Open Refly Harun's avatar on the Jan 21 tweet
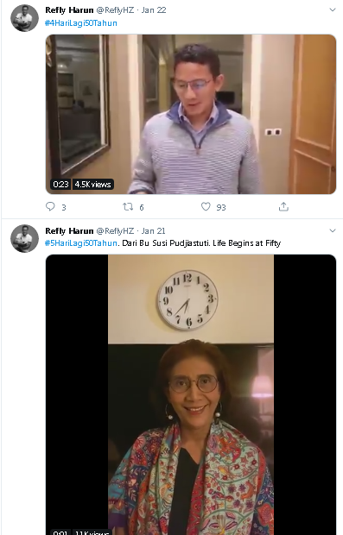The height and width of the screenshot is (535, 343). [24, 238]
